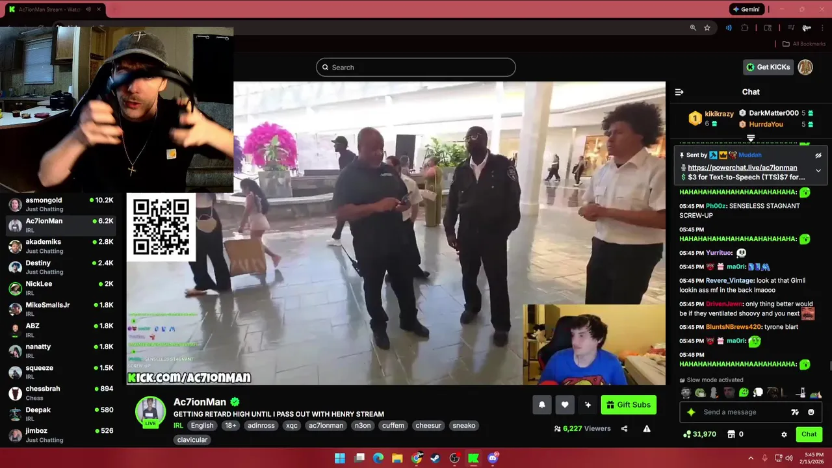The image size is (832, 468).
Task: Click the Muddah username in pinned message
Action: click(x=750, y=155)
